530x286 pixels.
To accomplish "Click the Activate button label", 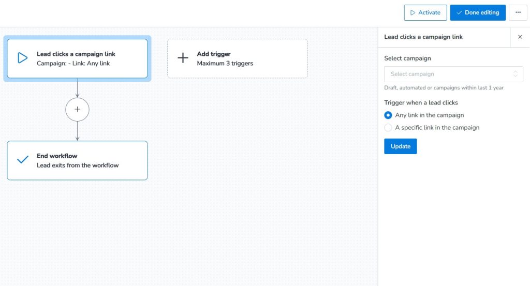I will pyautogui.click(x=429, y=12).
